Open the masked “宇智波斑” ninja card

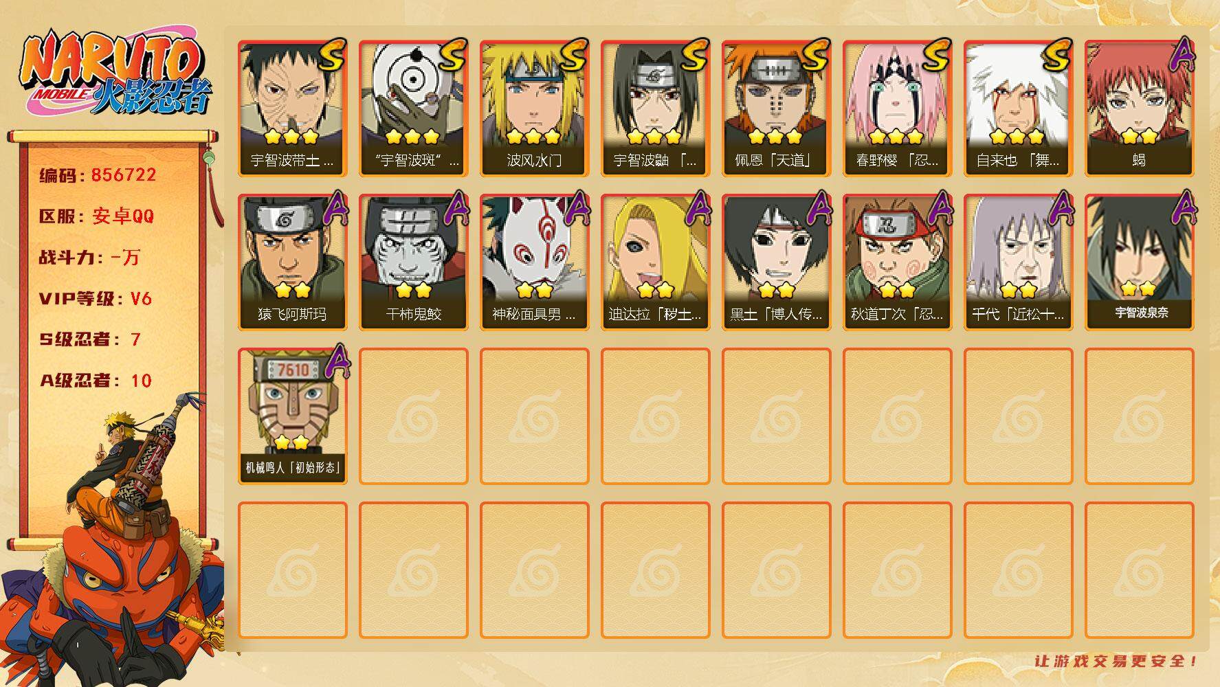[x=413, y=109]
